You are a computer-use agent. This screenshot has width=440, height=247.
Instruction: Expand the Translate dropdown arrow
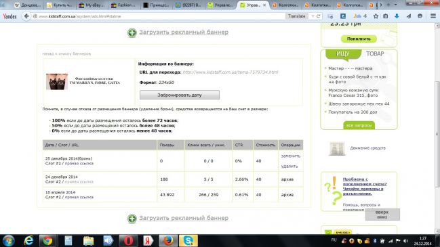[313, 16]
